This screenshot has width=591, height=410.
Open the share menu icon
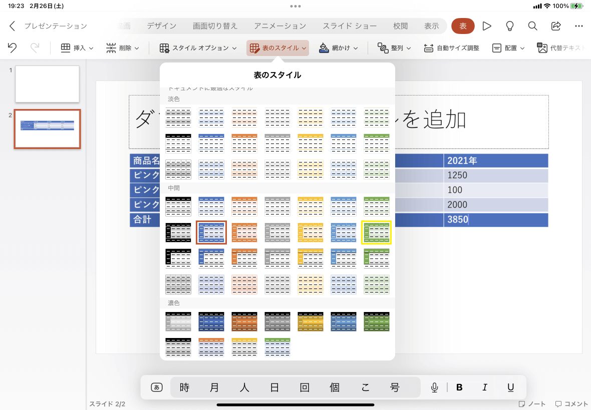(556, 26)
